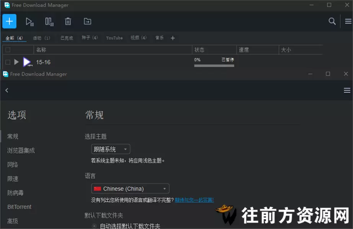Click the play triangle beside the 15-16 download
353x229 pixels.
[x=16, y=62]
